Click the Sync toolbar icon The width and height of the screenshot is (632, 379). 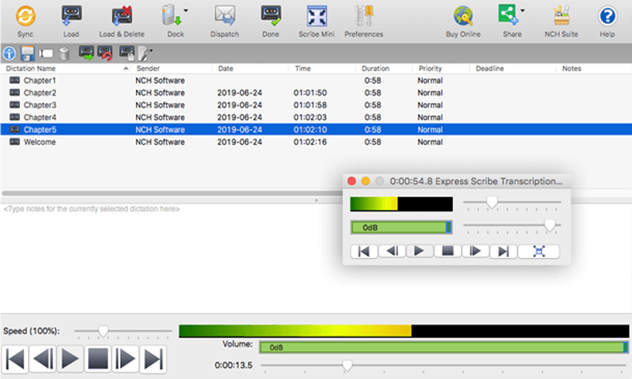[25, 16]
